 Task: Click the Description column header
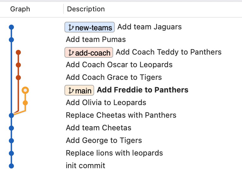point(86,9)
